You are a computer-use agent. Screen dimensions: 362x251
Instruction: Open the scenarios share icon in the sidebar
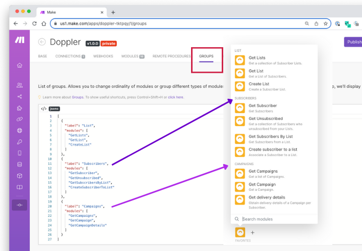coord(20,96)
